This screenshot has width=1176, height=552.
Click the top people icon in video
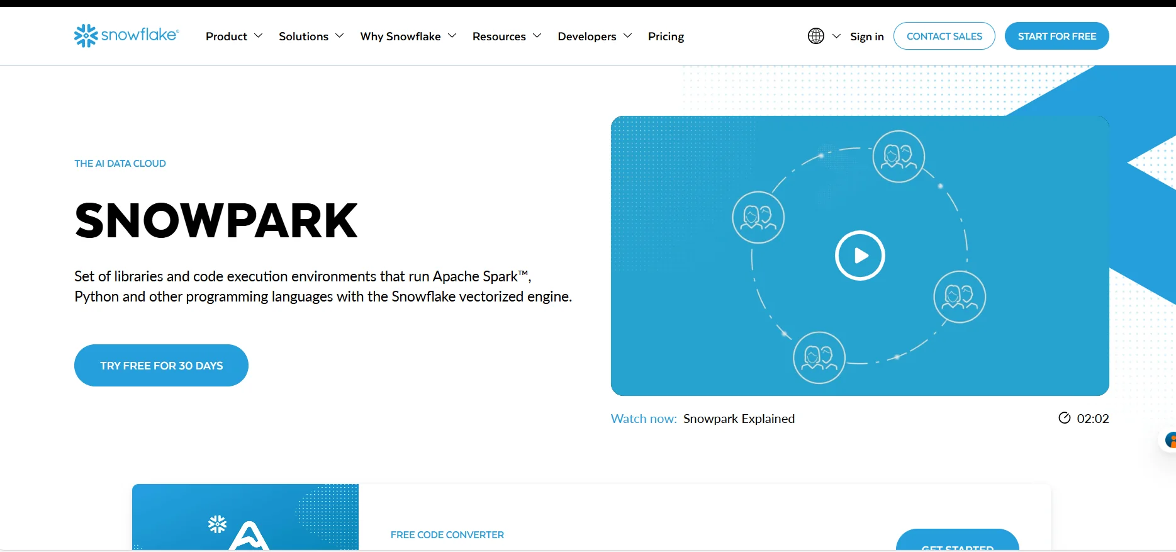click(899, 156)
